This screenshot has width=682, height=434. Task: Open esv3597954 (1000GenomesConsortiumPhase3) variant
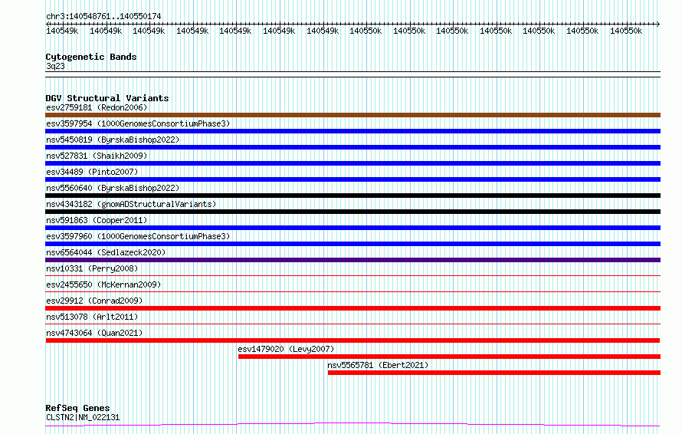[138, 123]
